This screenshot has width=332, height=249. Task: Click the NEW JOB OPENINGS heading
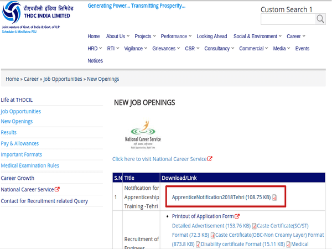coord(144,102)
